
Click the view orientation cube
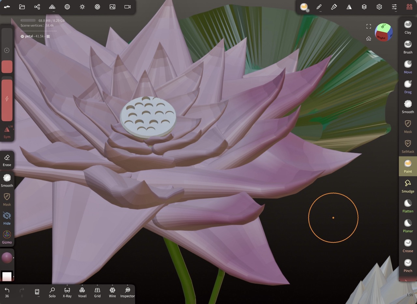(383, 32)
